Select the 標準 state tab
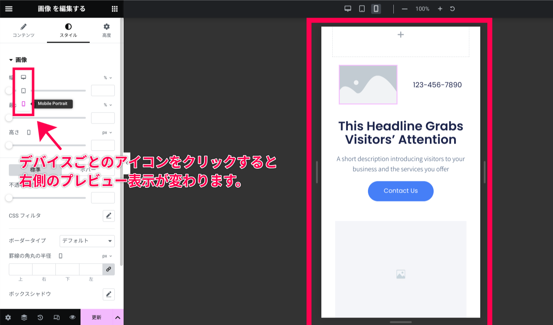This screenshot has width=553, height=325. [35, 170]
